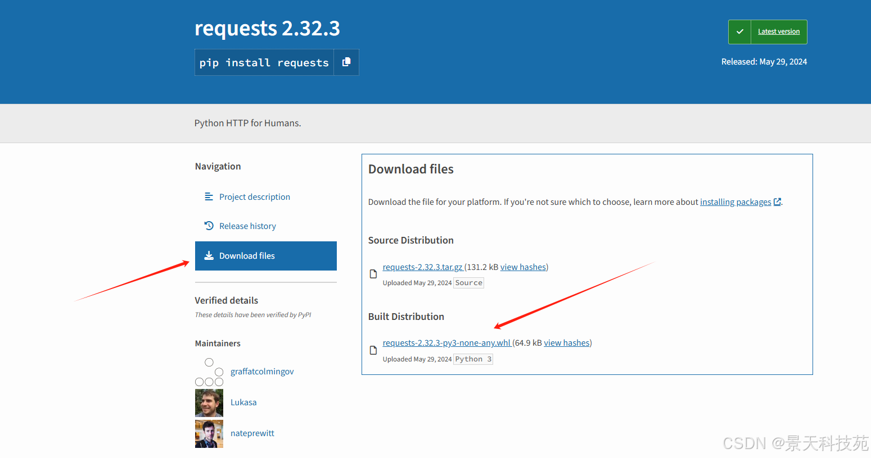Click the external link icon after installing packages
The width and height of the screenshot is (871, 458).
[x=777, y=202]
